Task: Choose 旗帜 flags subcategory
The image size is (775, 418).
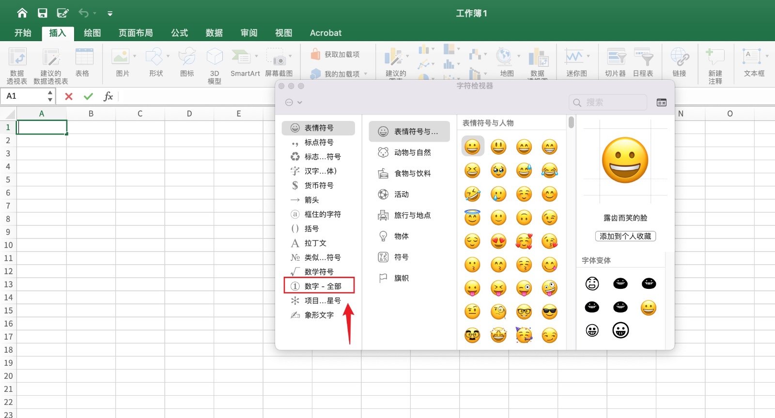Action: pyautogui.click(x=409, y=278)
